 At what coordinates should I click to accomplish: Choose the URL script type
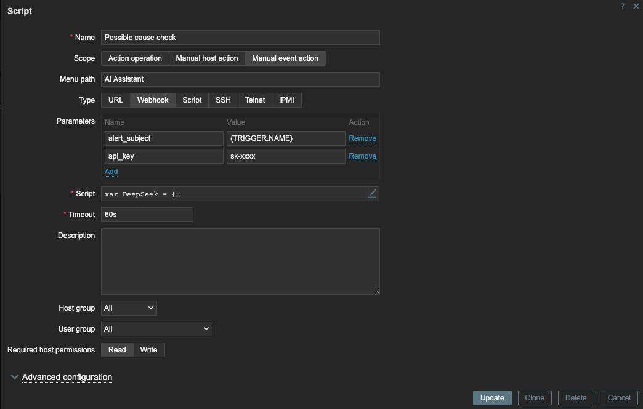coord(116,100)
